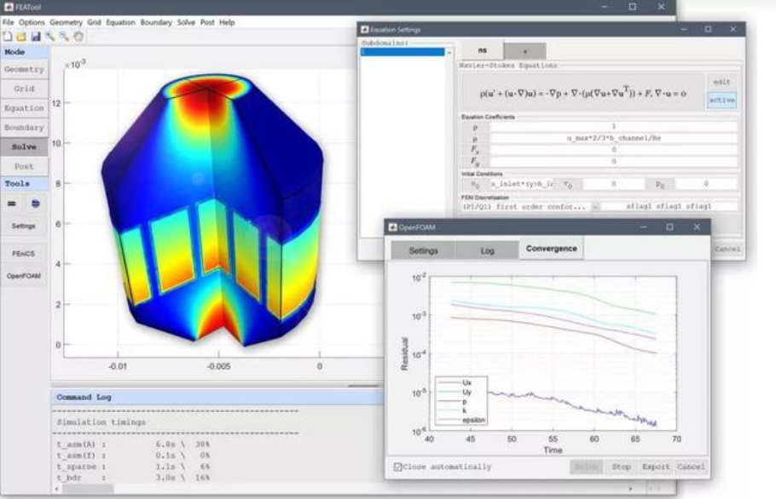Switch to Boundary mode in sidebar
This screenshot has width=776, height=499.
pos(24,128)
